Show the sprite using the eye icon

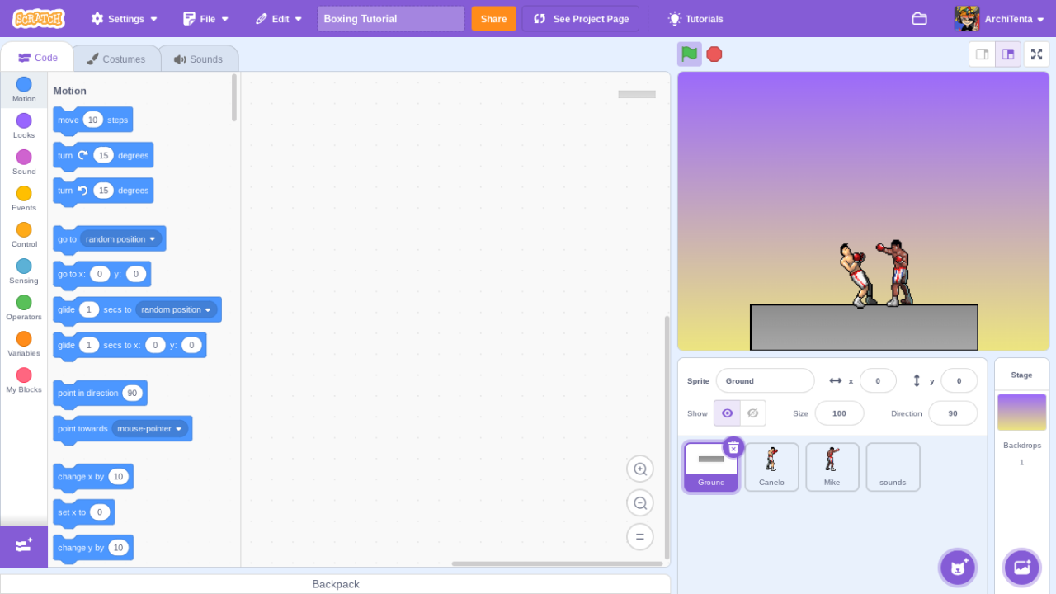[727, 413]
